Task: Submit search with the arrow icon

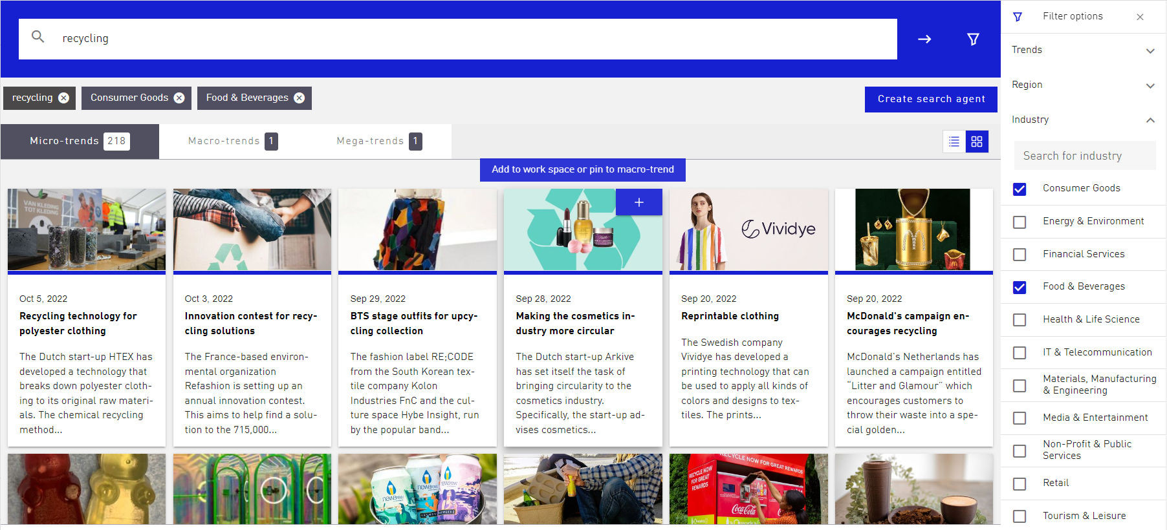Action: point(924,39)
